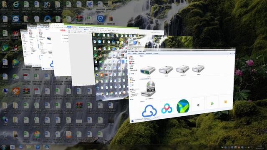The width and height of the screenshot is (267, 150).
Task: Select the DVD drive icon in Explorer
Action: pyautogui.click(x=148, y=89)
